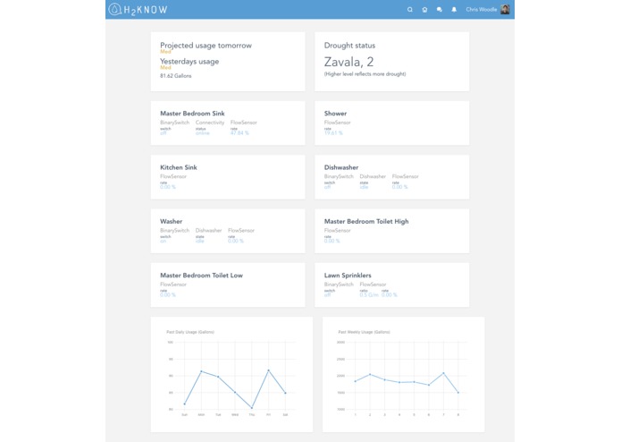This screenshot has width=621, height=442.
Task: Click Past Daily Usage (Gallons) chart title
Action: click(190, 332)
